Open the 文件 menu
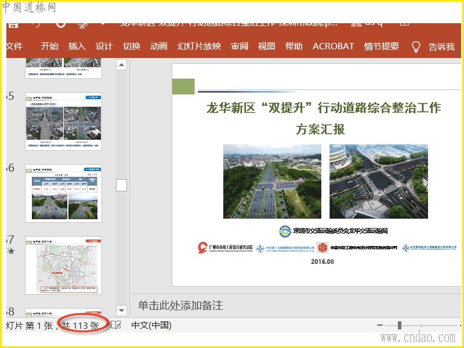Viewport: 464px width, 348px height. coord(14,46)
